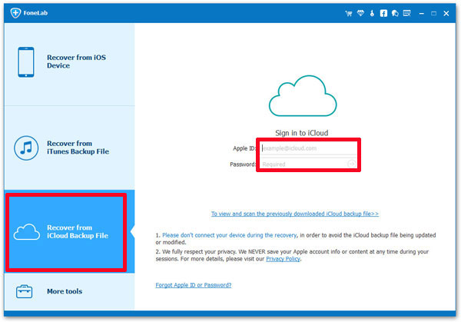Click the large teal cloud image
The image size is (461, 322).
coord(303,96)
